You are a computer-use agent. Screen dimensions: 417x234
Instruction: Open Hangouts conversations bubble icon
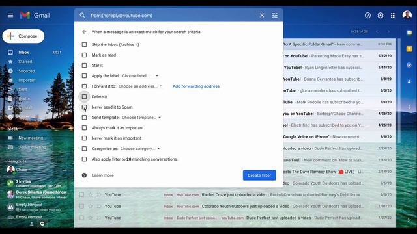pos(42,224)
